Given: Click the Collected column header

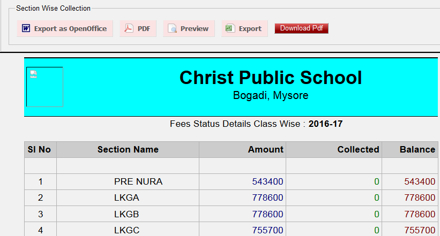Looking at the screenshot, I should pyautogui.click(x=358, y=150).
